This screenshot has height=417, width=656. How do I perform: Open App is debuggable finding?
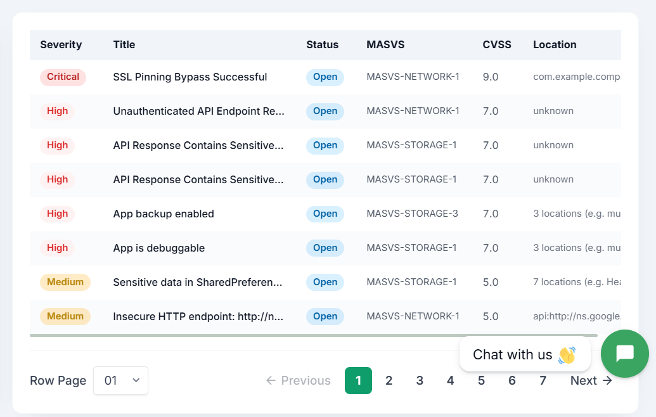(159, 248)
